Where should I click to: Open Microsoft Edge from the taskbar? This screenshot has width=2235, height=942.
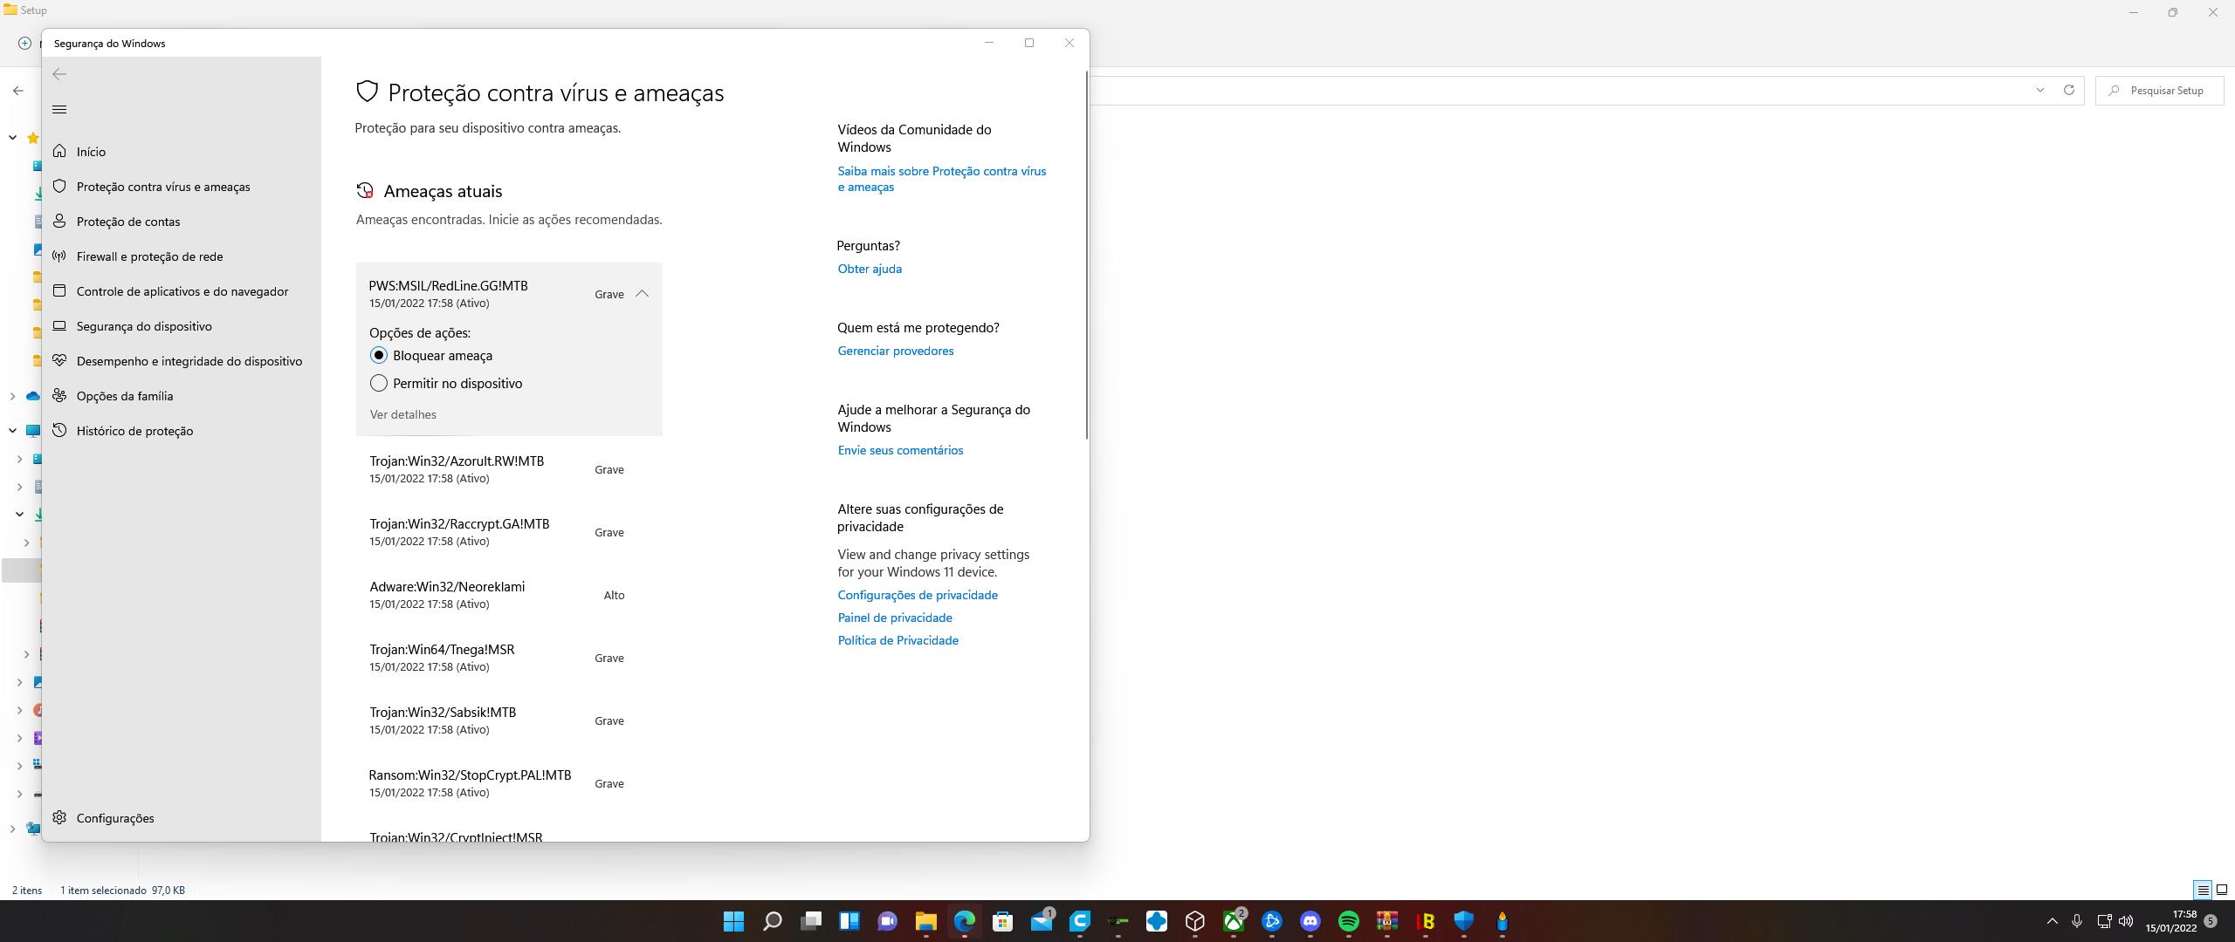coord(964,921)
